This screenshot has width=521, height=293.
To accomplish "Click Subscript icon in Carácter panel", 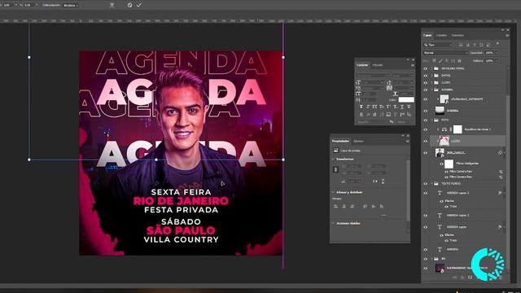I will tap(395, 107).
